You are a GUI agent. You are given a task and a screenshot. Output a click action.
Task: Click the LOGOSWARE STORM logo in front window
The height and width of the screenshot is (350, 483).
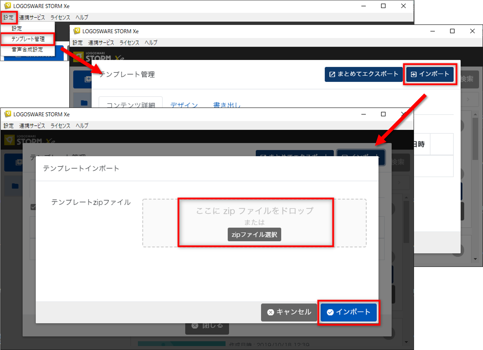click(x=29, y=140)
